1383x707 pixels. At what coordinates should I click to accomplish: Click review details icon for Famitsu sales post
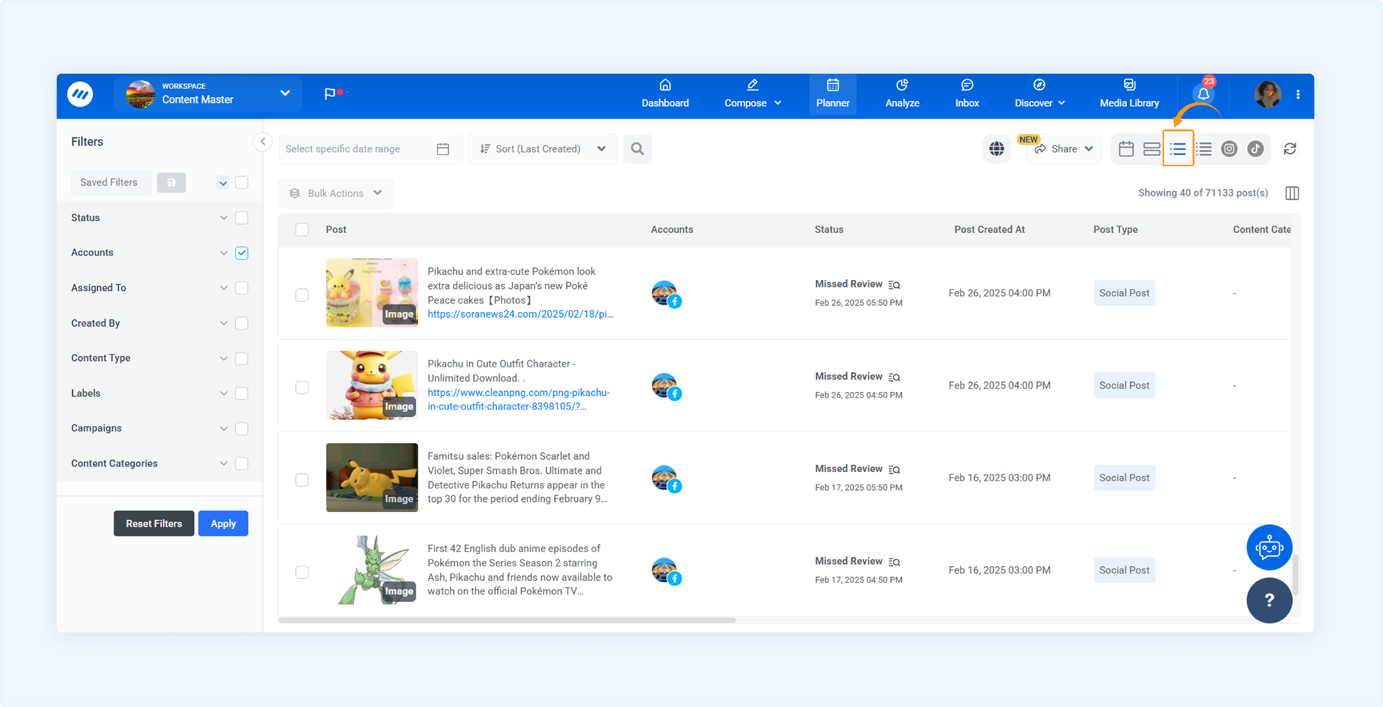click(x=894, y=469)
